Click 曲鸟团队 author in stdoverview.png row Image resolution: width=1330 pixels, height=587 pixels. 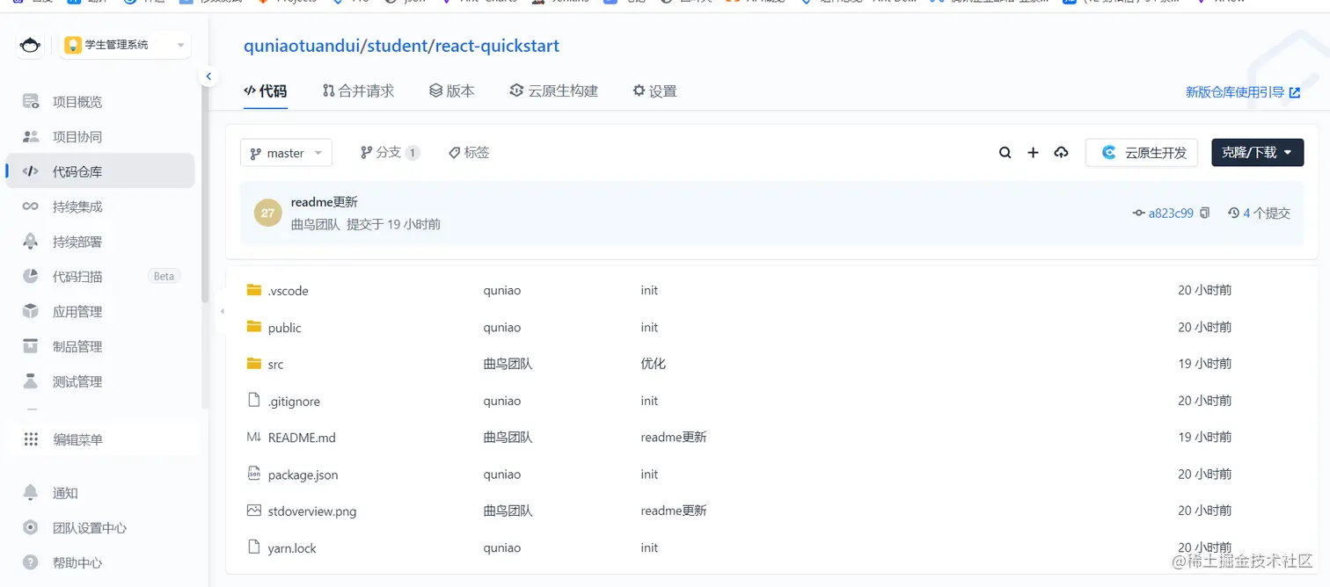click(x=508, y=511)
